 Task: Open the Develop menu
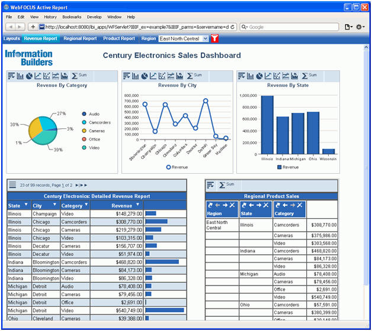pos(94,17)
